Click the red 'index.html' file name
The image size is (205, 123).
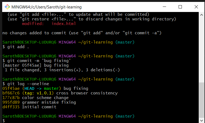pyautogui.click(x=64, y=24)
